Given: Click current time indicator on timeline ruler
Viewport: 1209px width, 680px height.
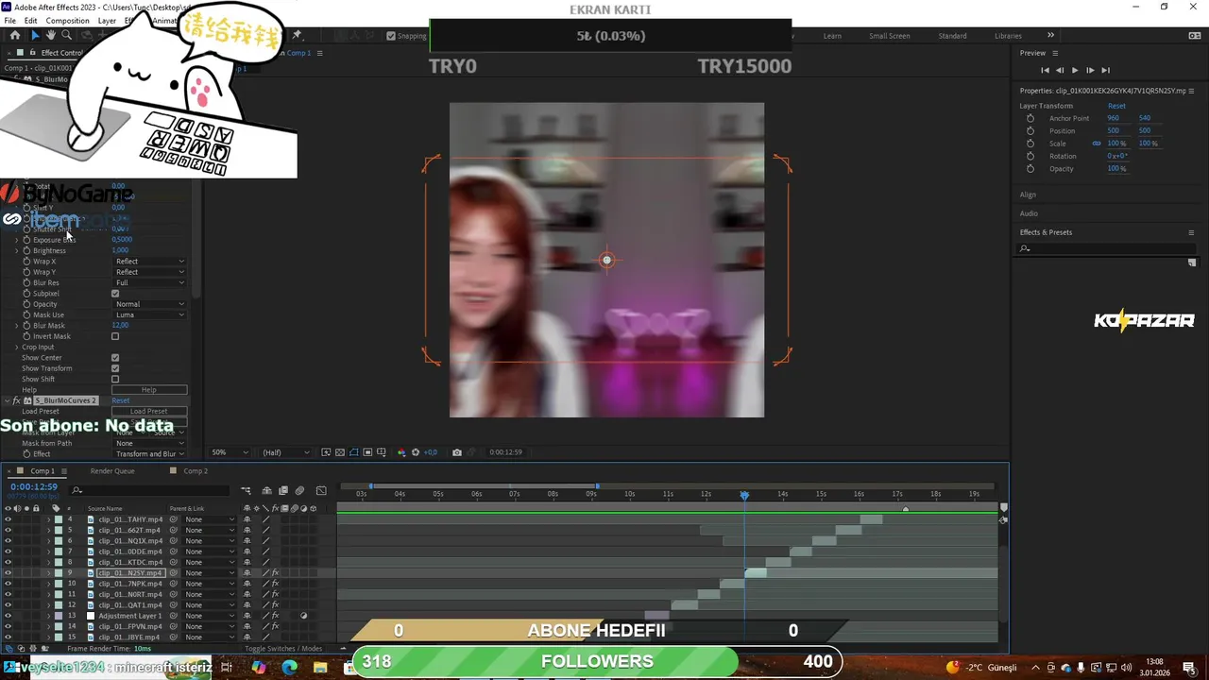Looking at the screenshot, I should click(744, 495).
